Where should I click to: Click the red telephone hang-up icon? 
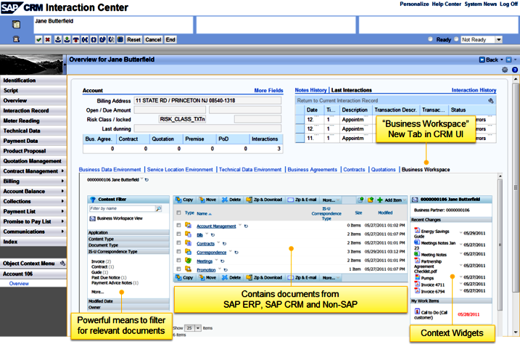click(75, 39)
